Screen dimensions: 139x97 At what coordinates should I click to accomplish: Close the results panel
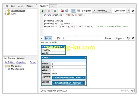(x=133, y=38)
